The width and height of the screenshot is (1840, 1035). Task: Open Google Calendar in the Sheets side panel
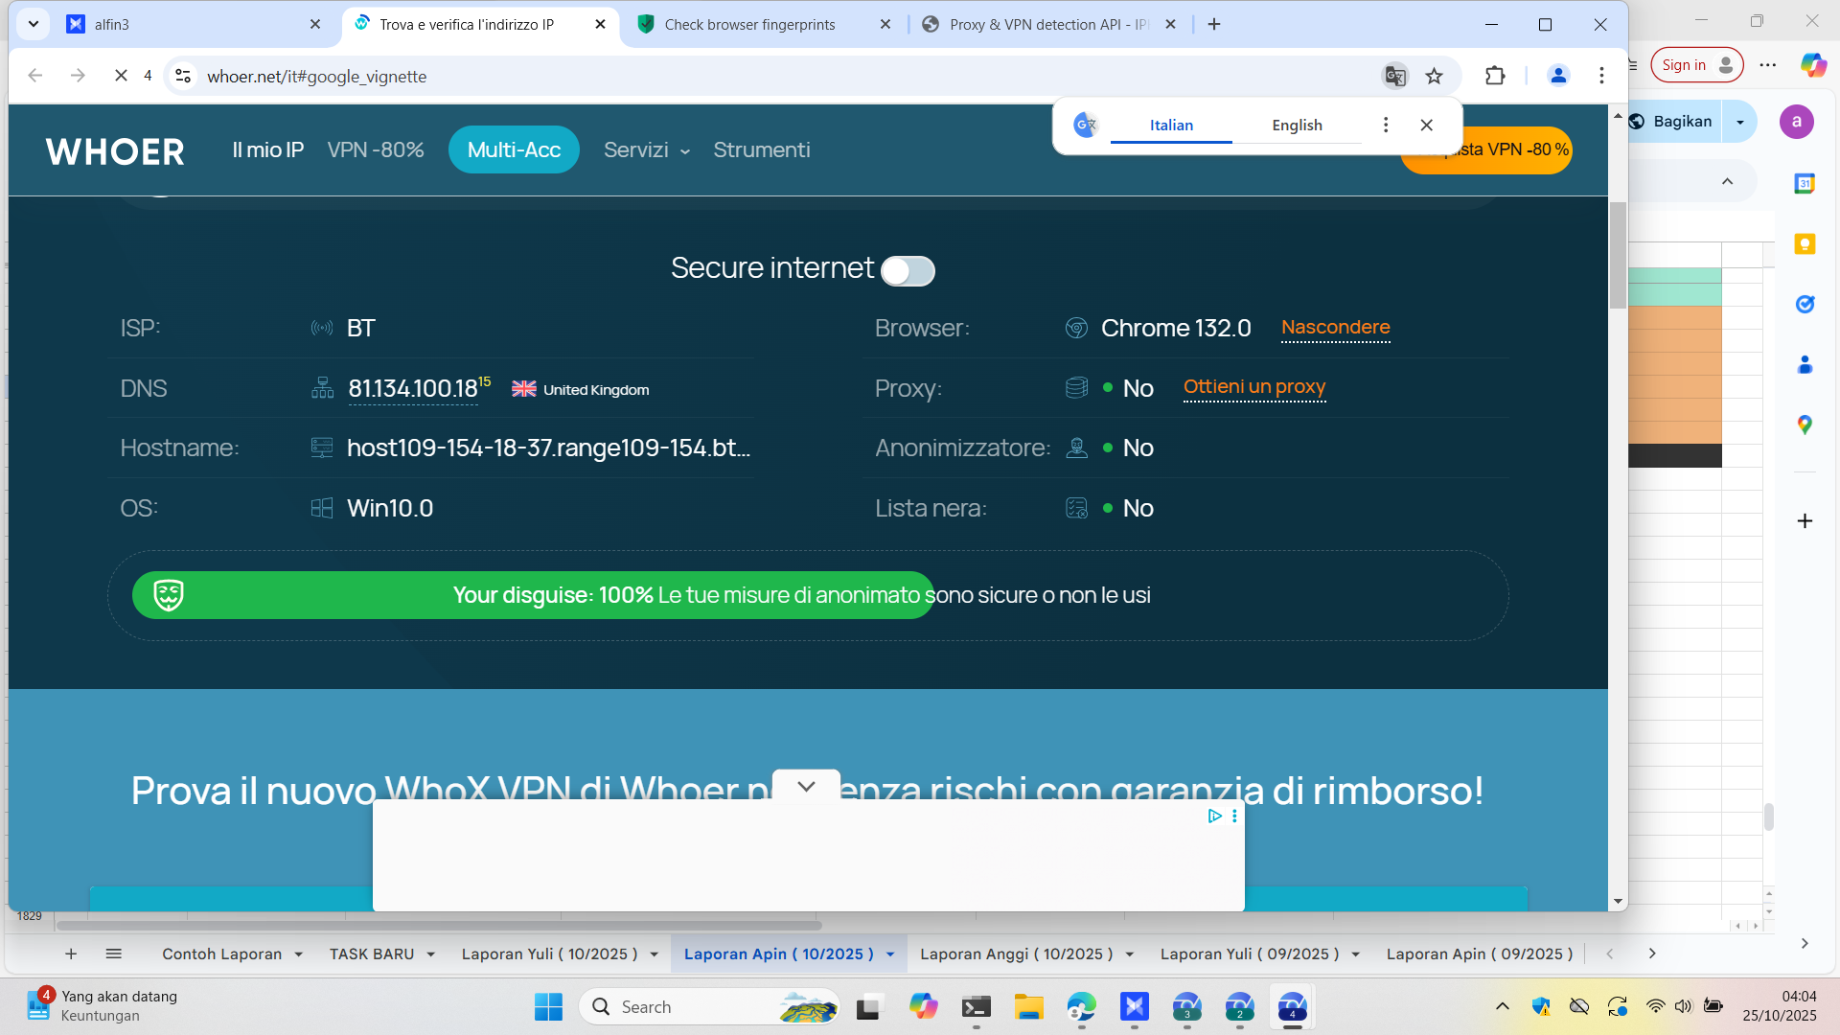[x=1805, y=183]
